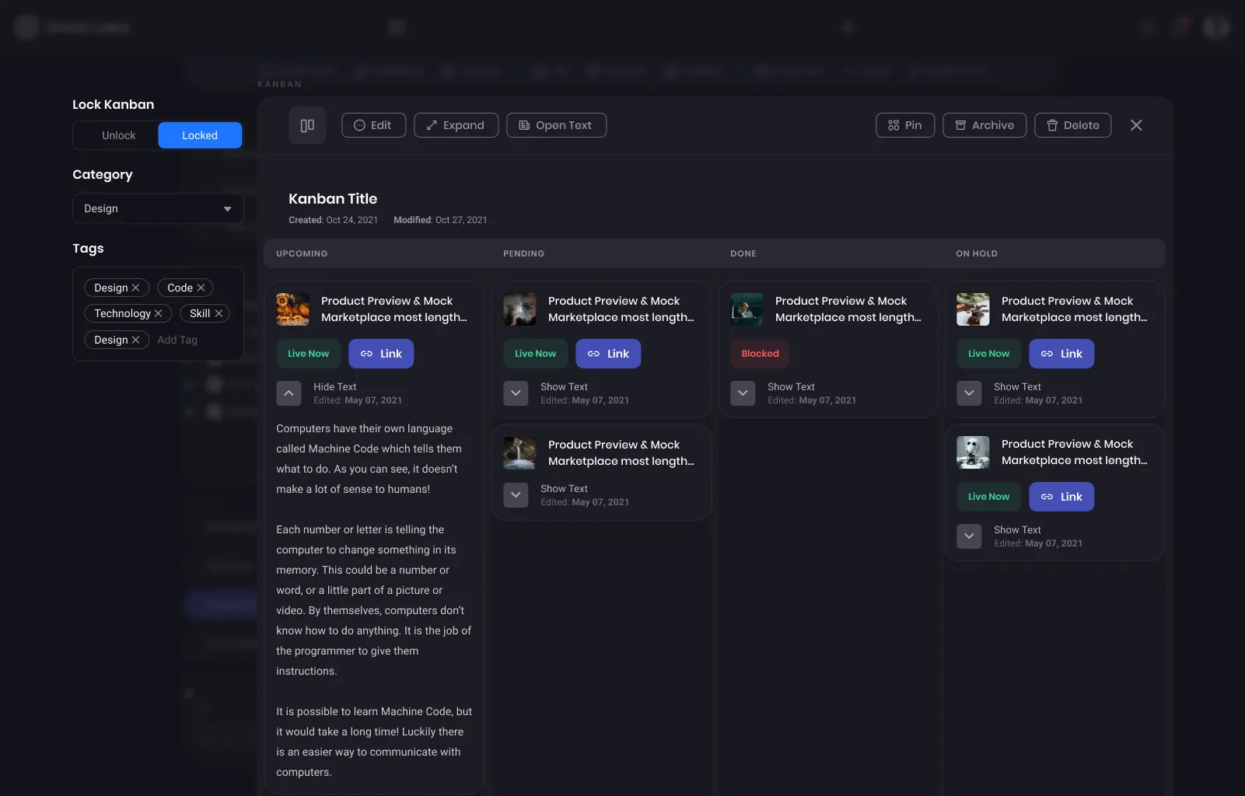Pin this Kanban
Screen dimensions: 1245x796
(x=905, y=125)
